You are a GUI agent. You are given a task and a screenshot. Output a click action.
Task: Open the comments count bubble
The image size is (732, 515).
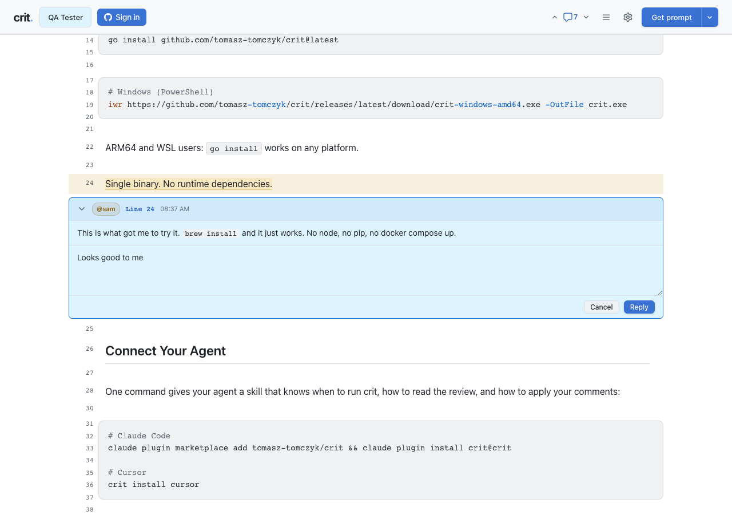[x=570, y=17]
